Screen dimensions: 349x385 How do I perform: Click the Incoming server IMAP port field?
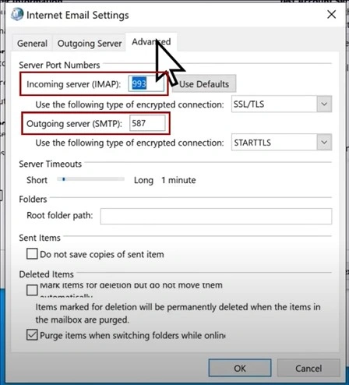click(146, 83)
